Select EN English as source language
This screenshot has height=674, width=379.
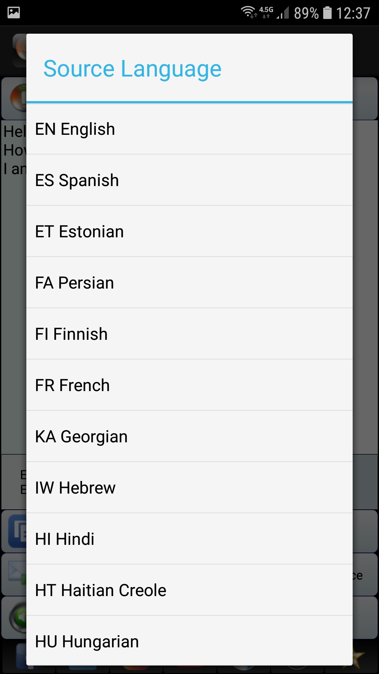189,129
